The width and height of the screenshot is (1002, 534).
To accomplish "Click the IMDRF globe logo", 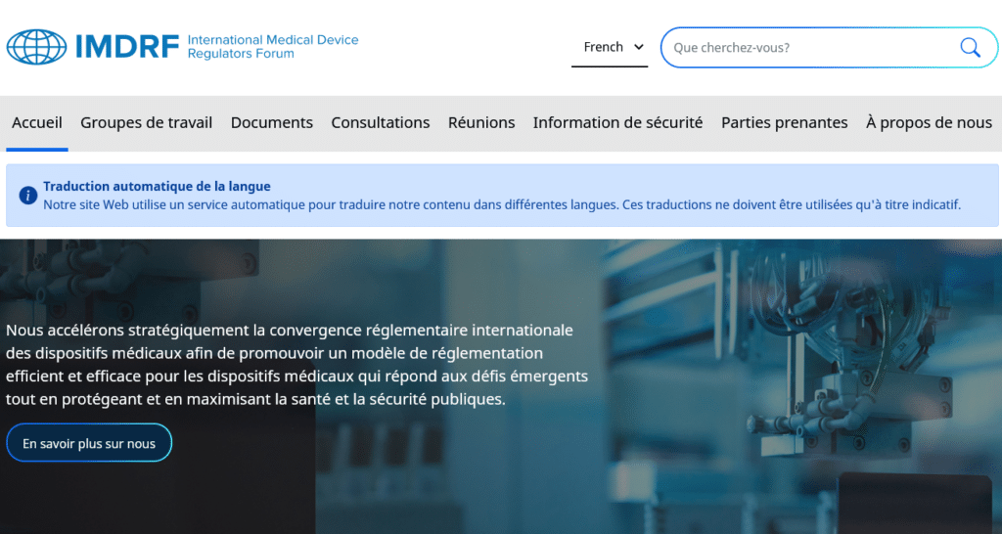I will [36, 47].
